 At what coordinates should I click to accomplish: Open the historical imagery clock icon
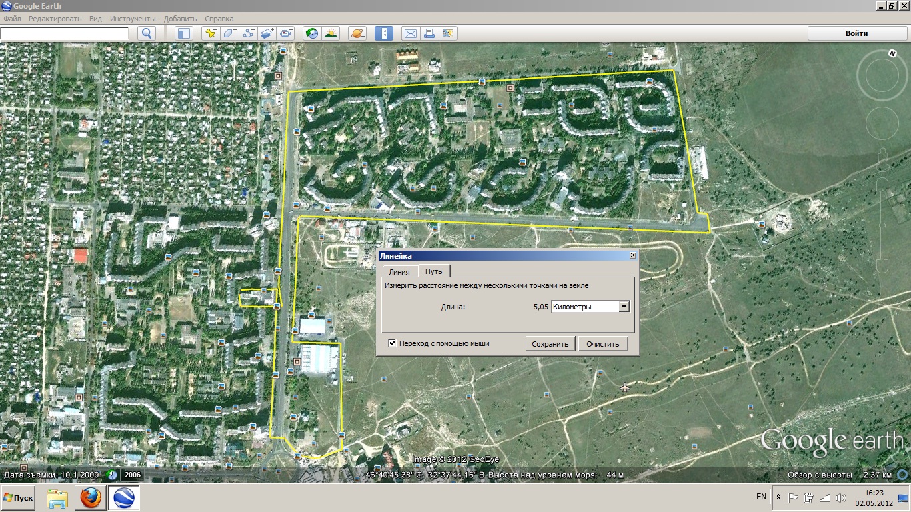pos(312,33)
